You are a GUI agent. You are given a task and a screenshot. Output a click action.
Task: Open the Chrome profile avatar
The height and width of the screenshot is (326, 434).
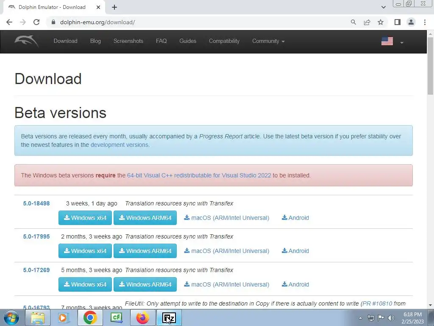(411, 22)
